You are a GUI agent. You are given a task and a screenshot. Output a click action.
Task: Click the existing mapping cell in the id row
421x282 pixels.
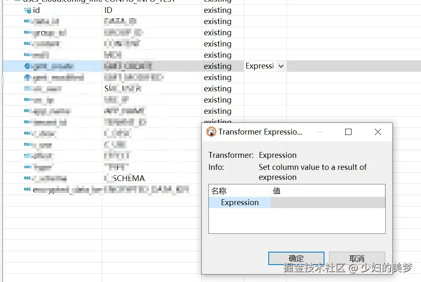(218, 10)
